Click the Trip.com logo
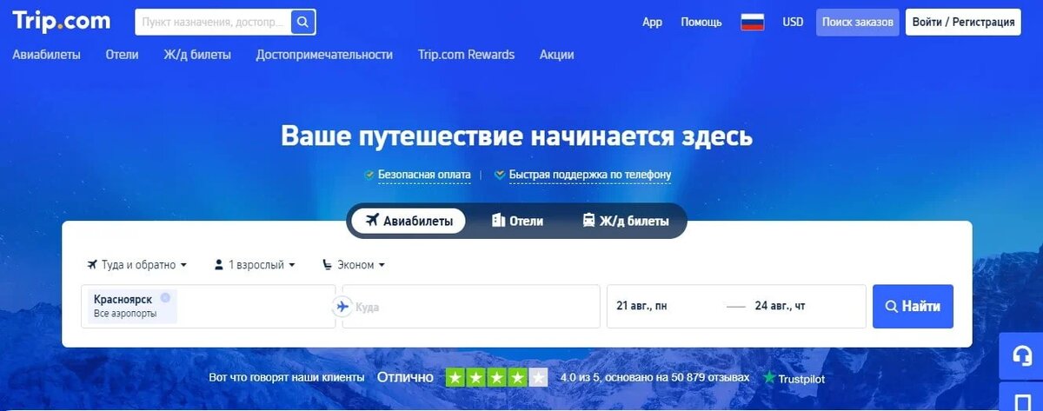The image size is (1043, 411). click(62, 21)
